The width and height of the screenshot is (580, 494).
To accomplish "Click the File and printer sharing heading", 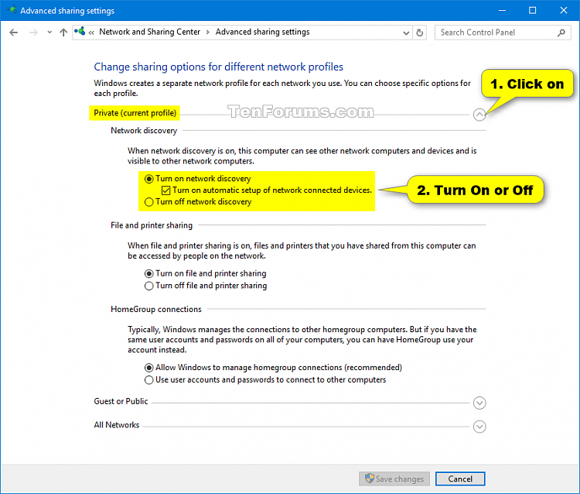I will [x=152, y=225].
